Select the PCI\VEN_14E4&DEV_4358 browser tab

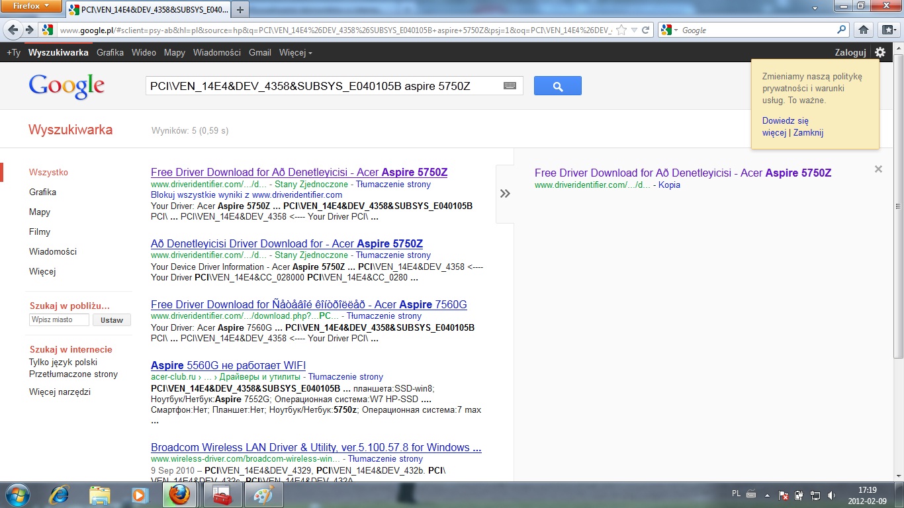pyautogui.click(x=148, y=10)
